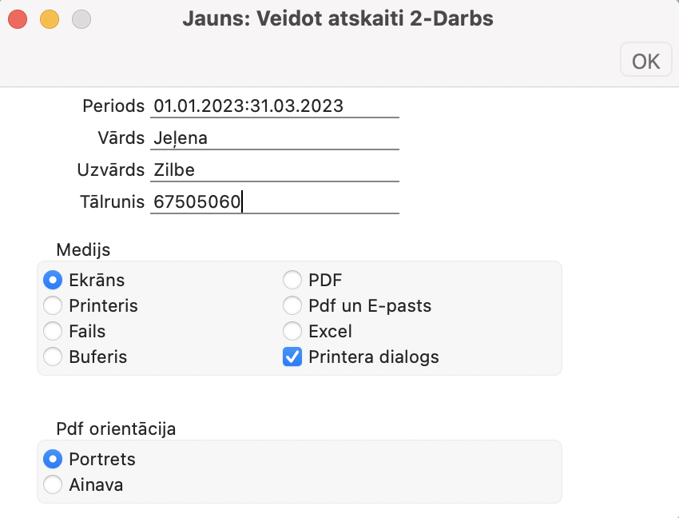Select the Pdf un E-pasts option

293,305
